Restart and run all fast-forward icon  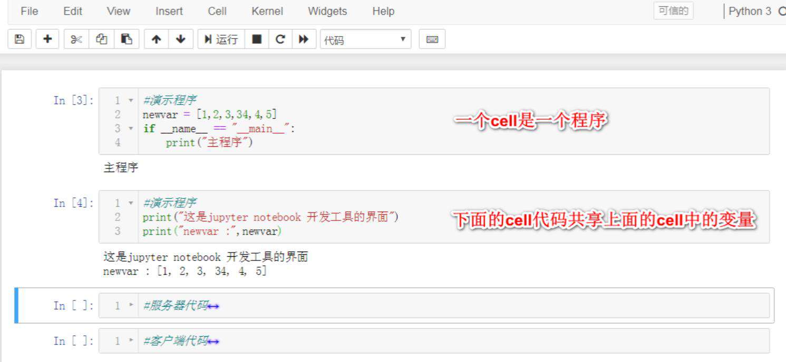click(304, 39)
